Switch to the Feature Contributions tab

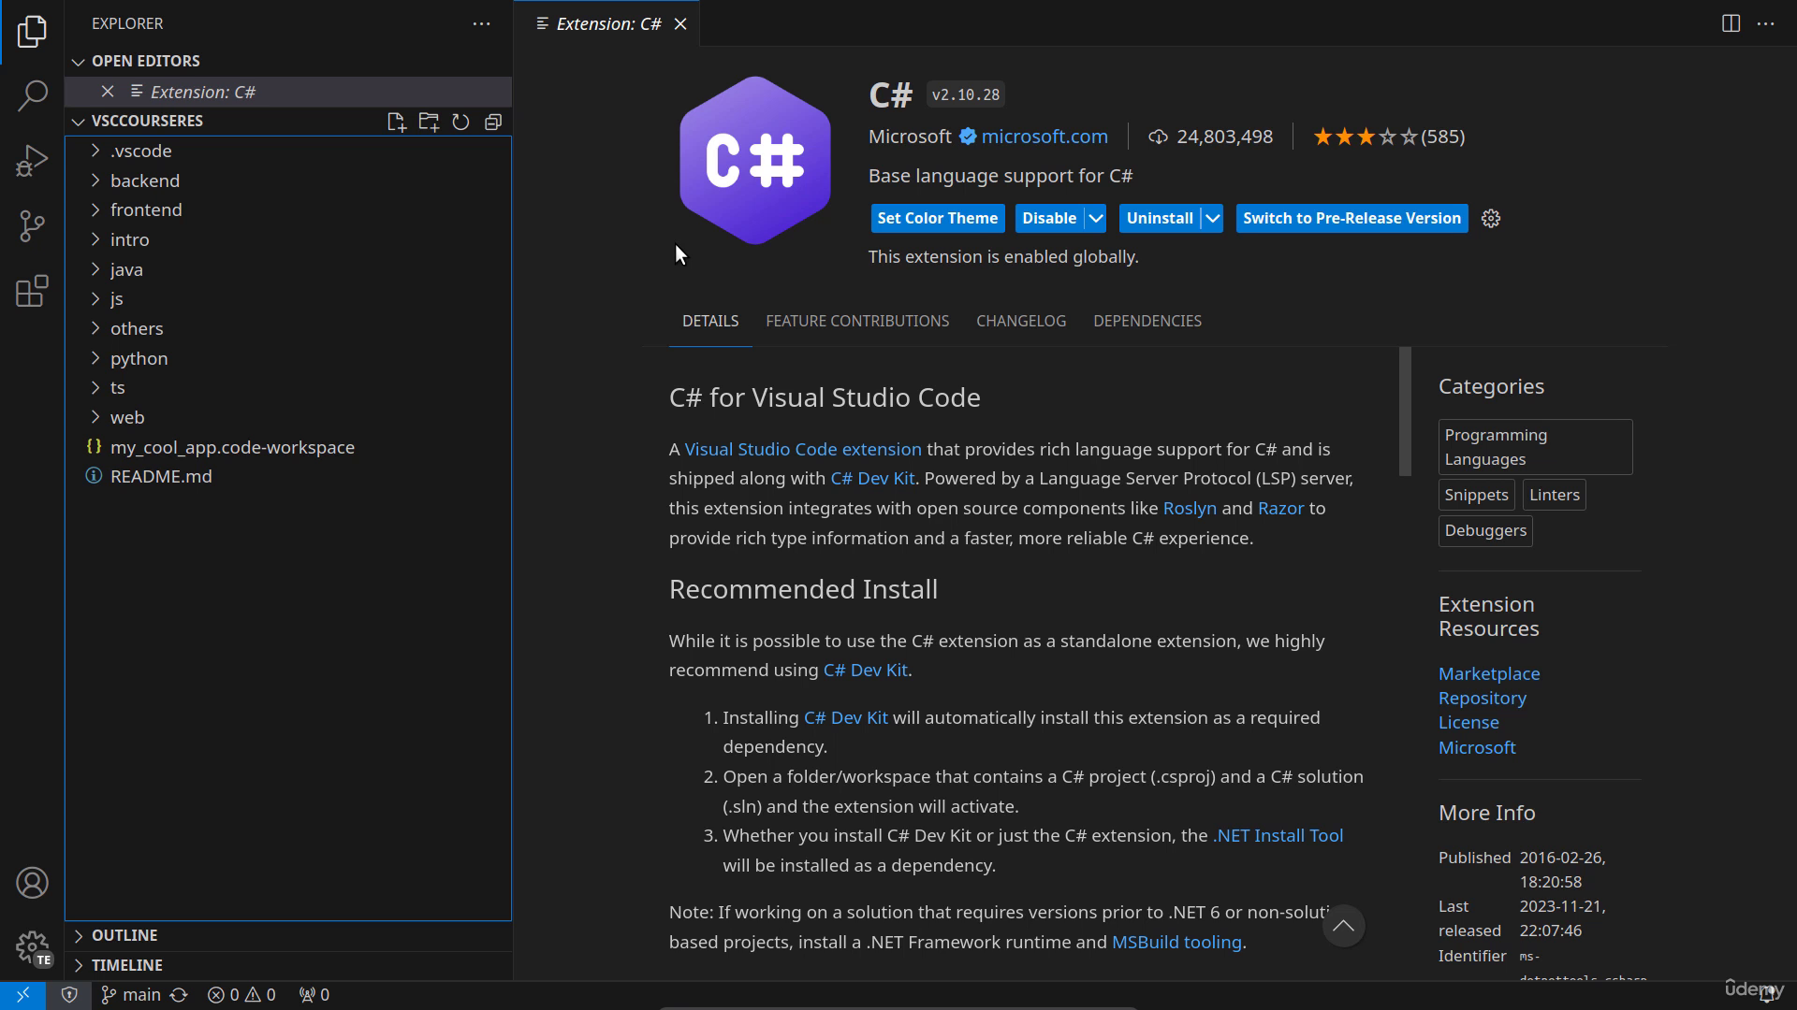tap(857, 321)
